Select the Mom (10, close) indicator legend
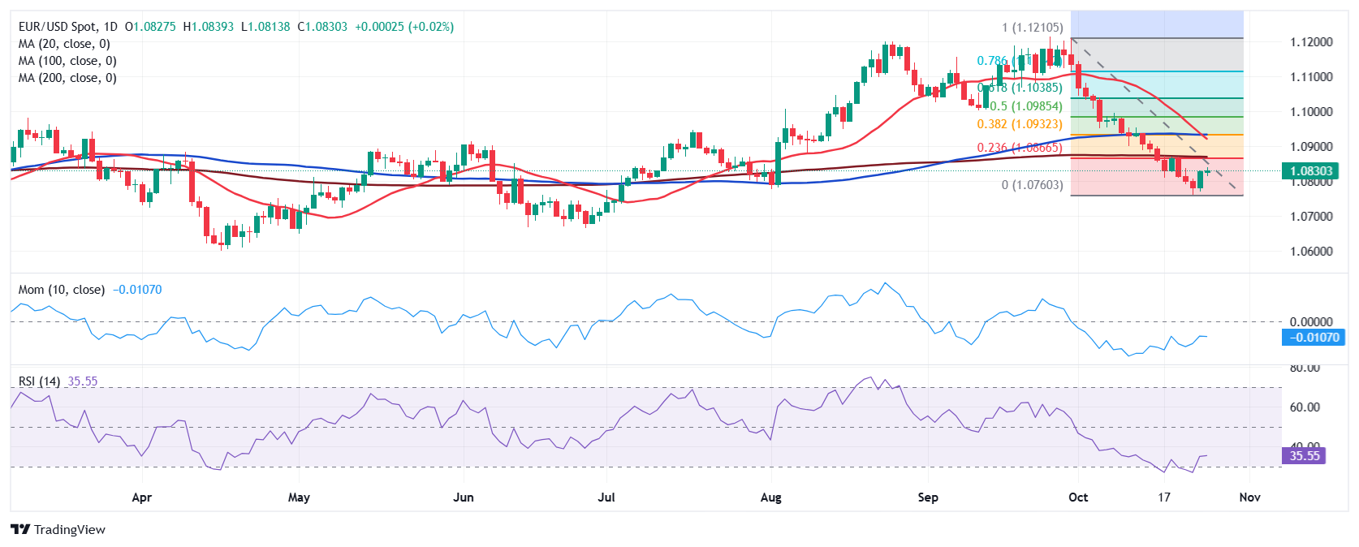 [62, 290]
